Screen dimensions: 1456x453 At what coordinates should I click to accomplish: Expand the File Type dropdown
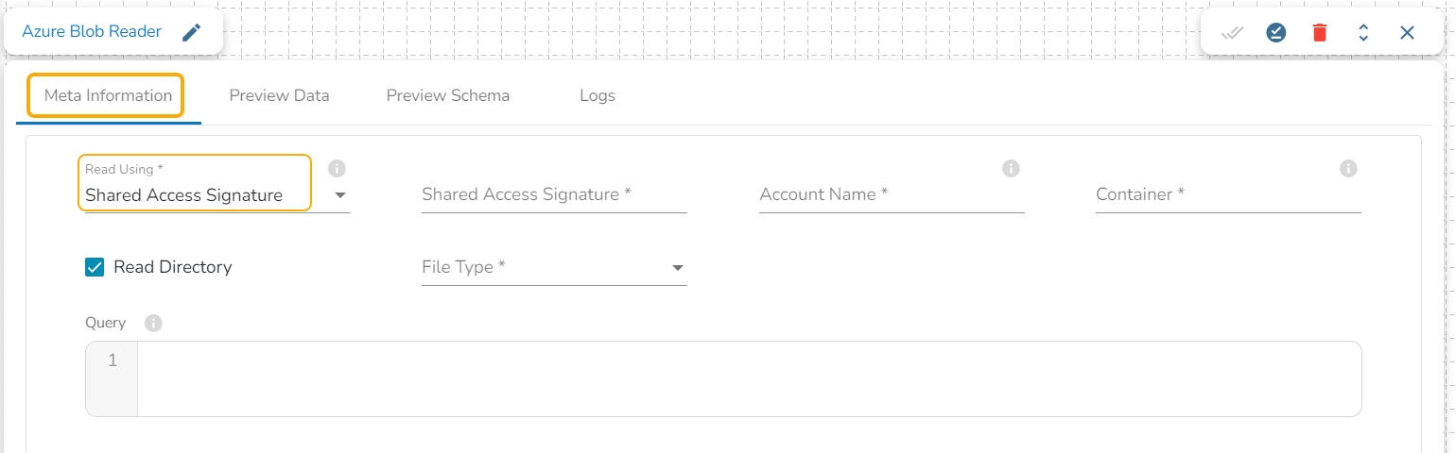(677, 268)
